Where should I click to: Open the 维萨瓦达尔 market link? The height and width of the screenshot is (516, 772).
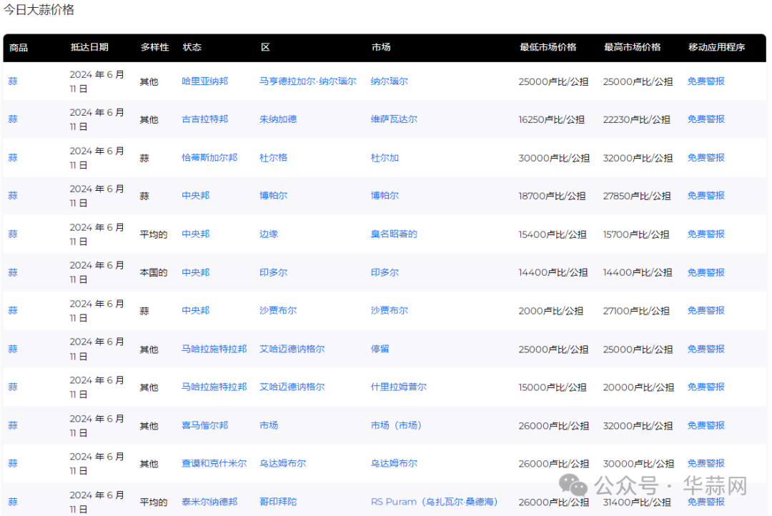394,119
